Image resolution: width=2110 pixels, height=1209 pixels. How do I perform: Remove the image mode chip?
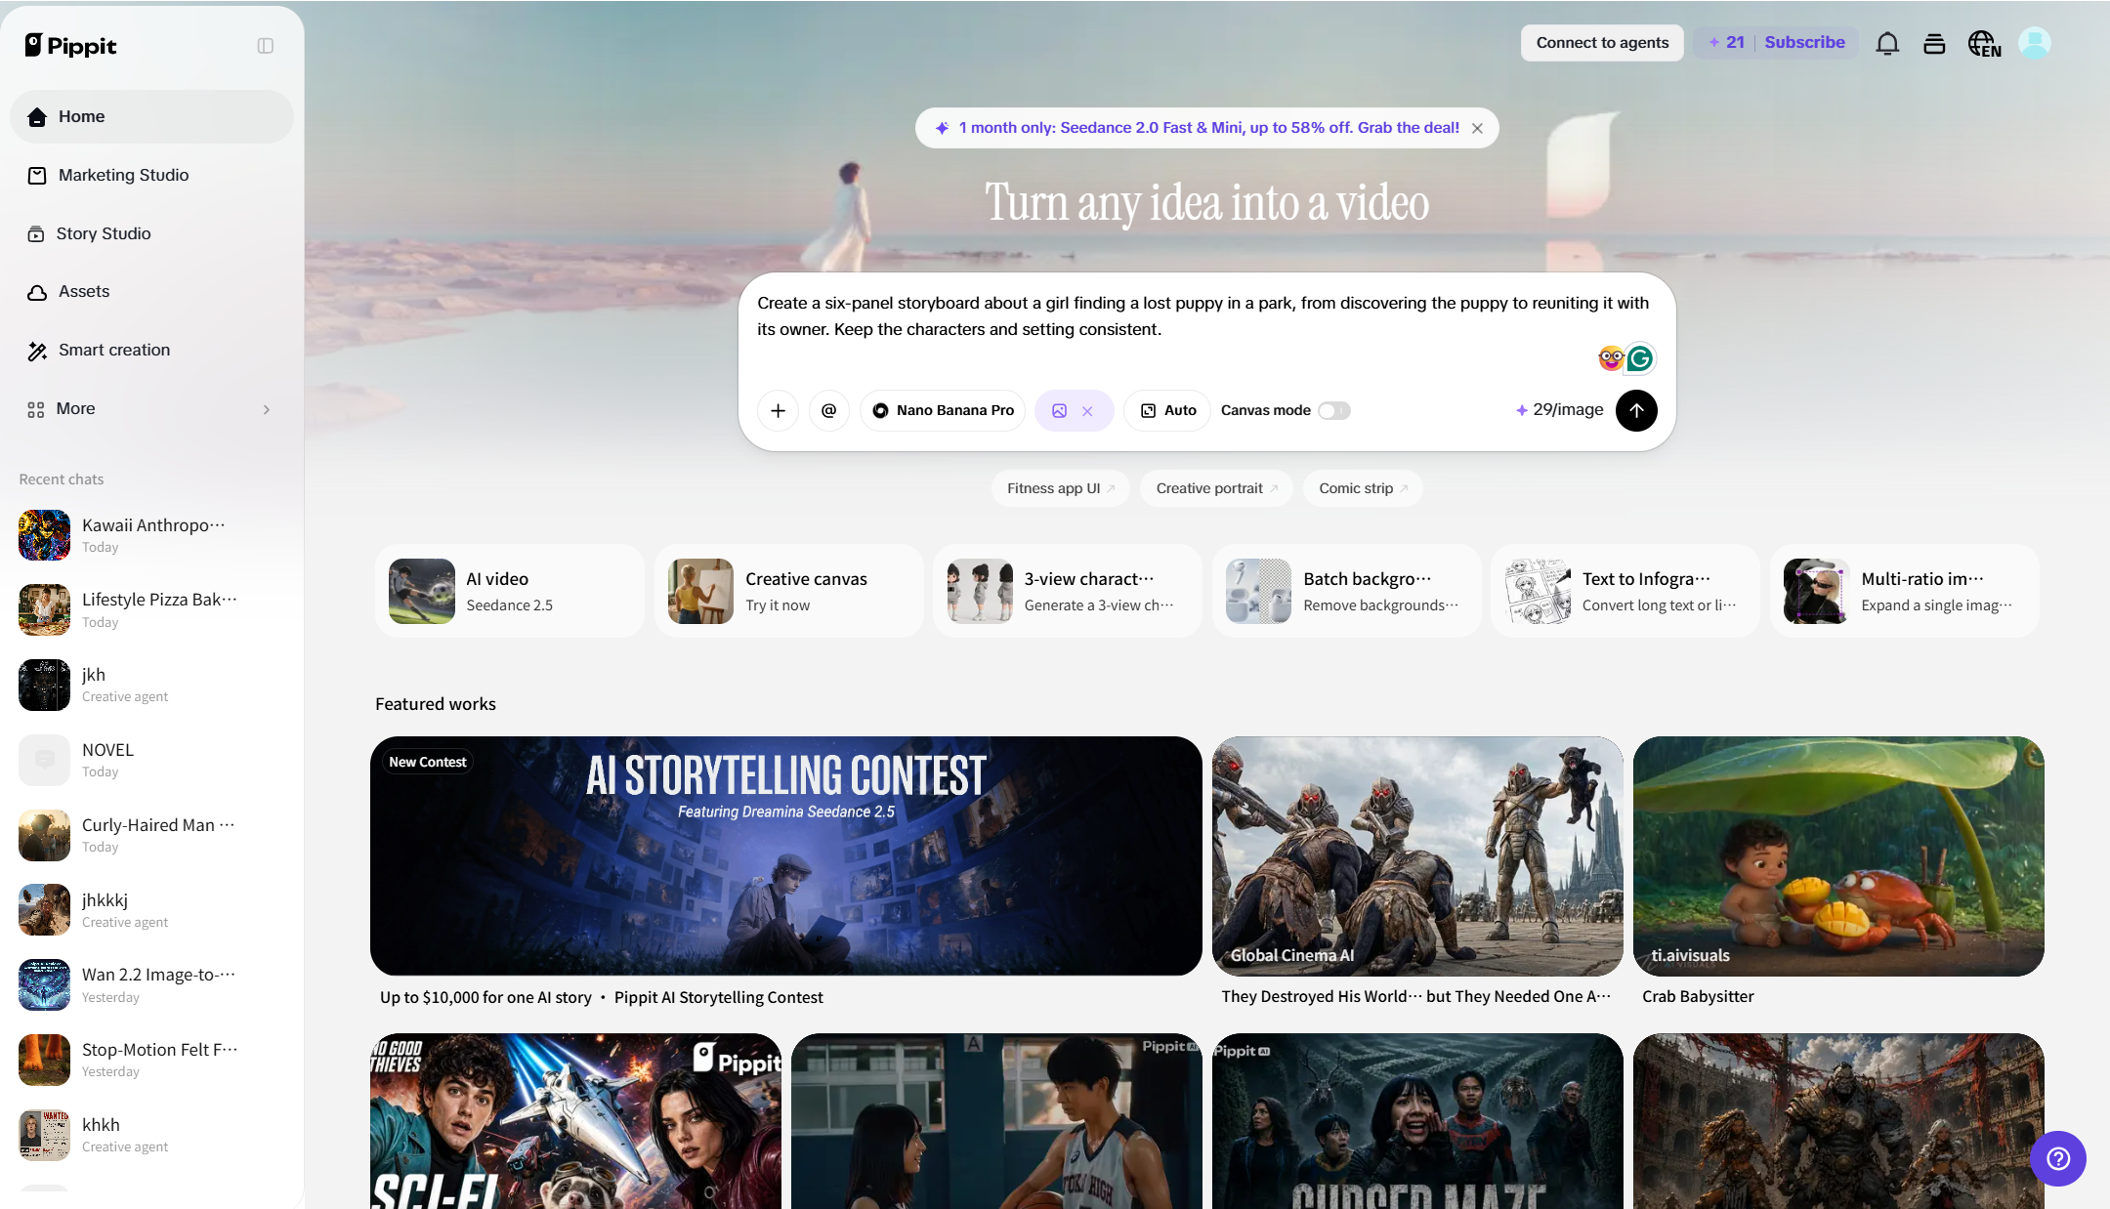[x=1087, y=411]
